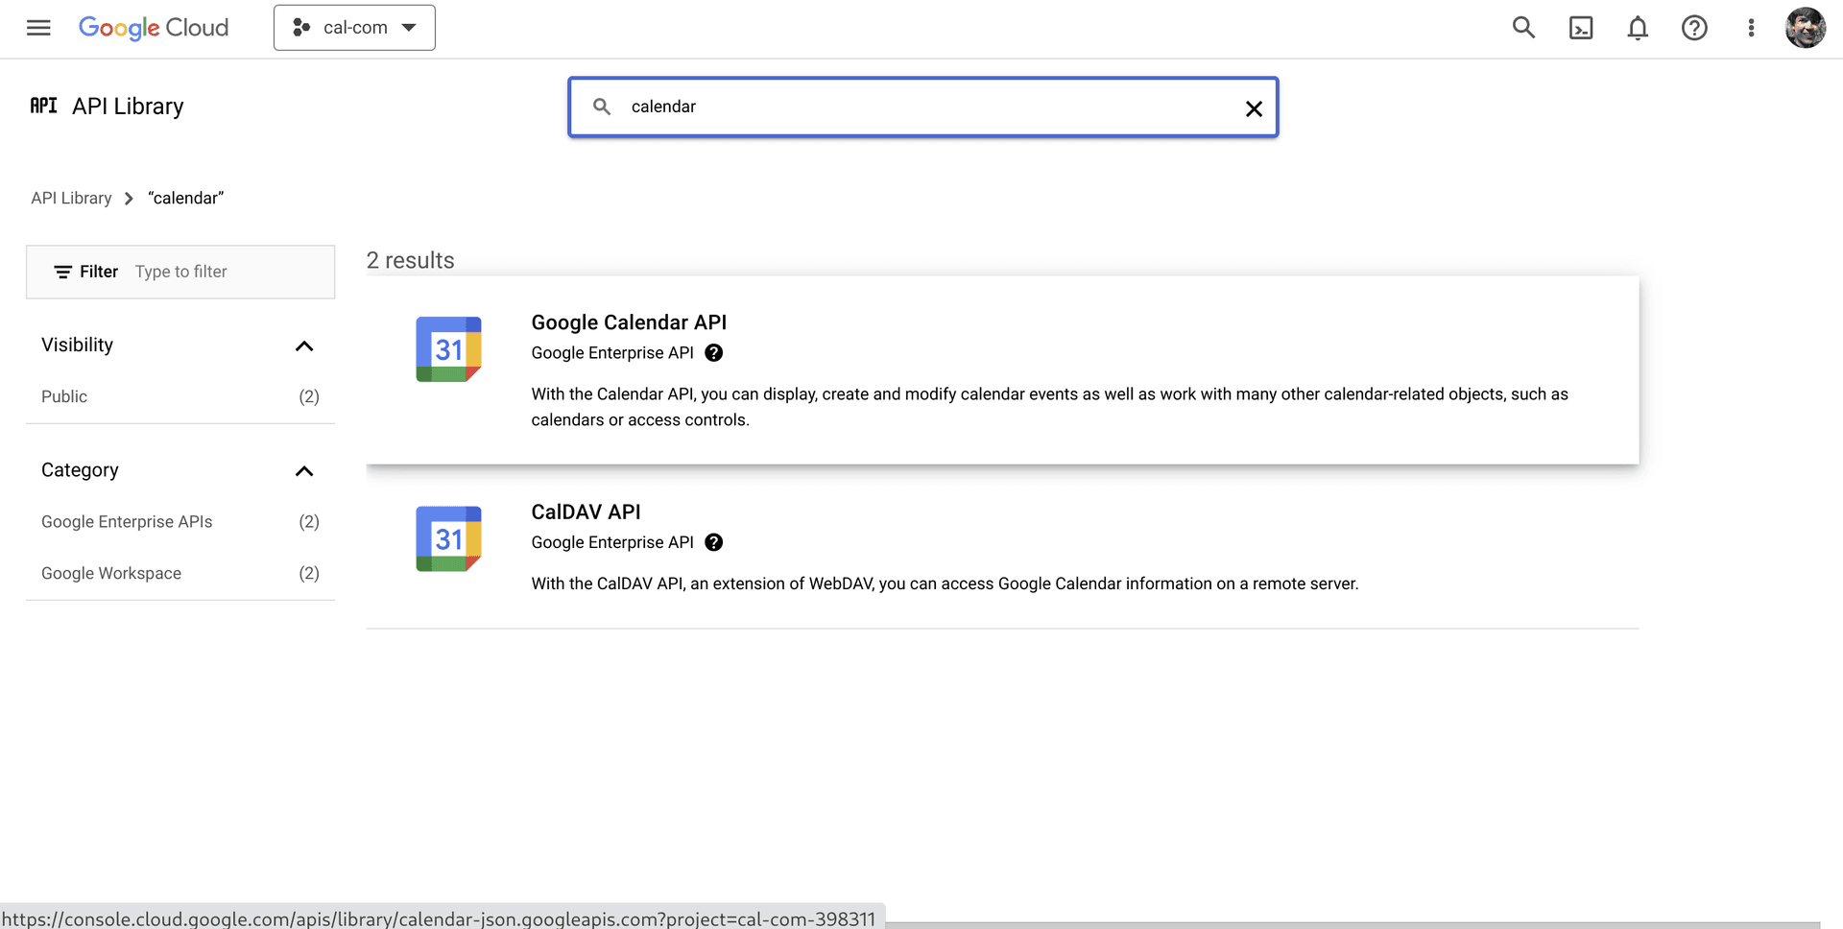1843x929 pixels.
Task: Activate Cloud Shell terminal icon
Action: [x=1580, y=28]
